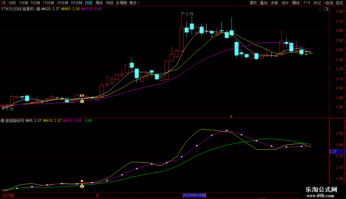This screenshot has height=199, width=346.
Task: Click the 叠加 overlay button
Action: coord(264,3)
